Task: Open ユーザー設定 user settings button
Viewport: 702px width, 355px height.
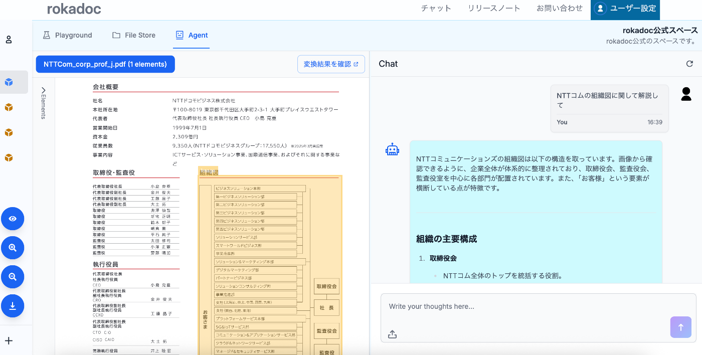Action: coord(625,9)
